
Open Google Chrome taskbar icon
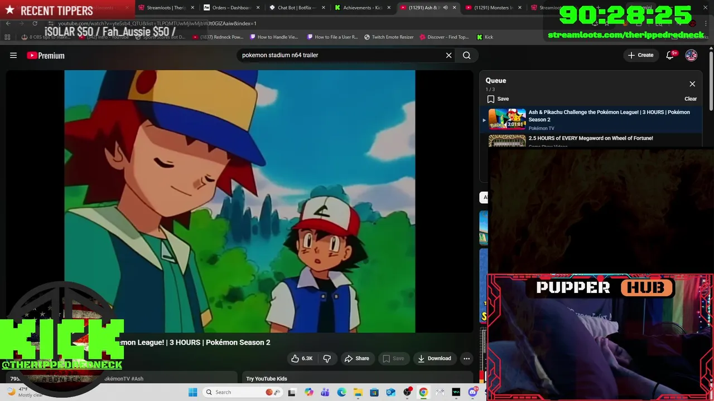point(423,392)
